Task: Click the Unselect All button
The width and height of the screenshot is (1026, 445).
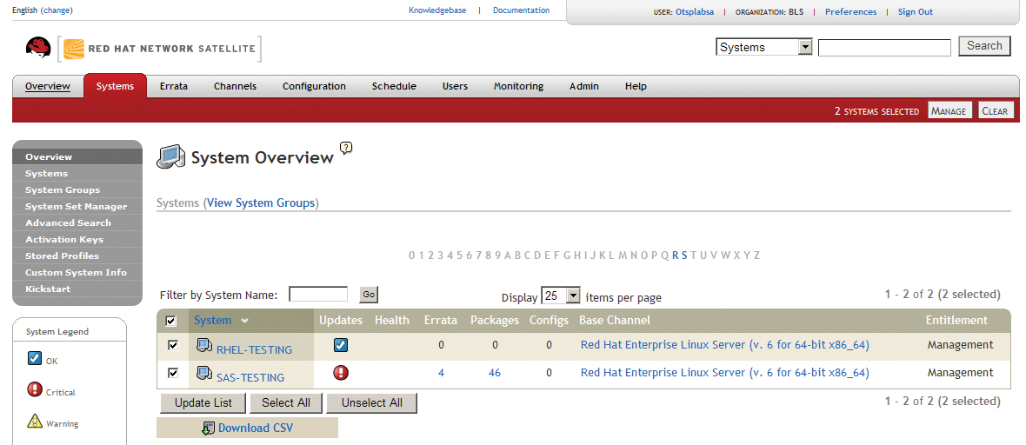Action: coord(371,403)
